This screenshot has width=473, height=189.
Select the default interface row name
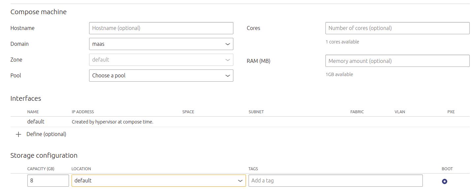pos(36,122)
